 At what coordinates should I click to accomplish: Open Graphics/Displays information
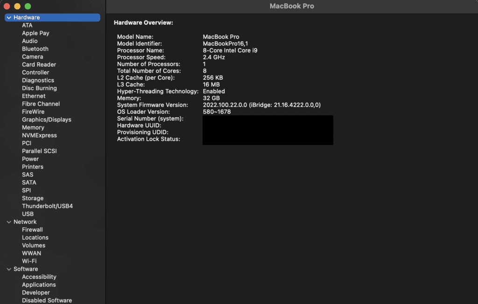(47, 120)
